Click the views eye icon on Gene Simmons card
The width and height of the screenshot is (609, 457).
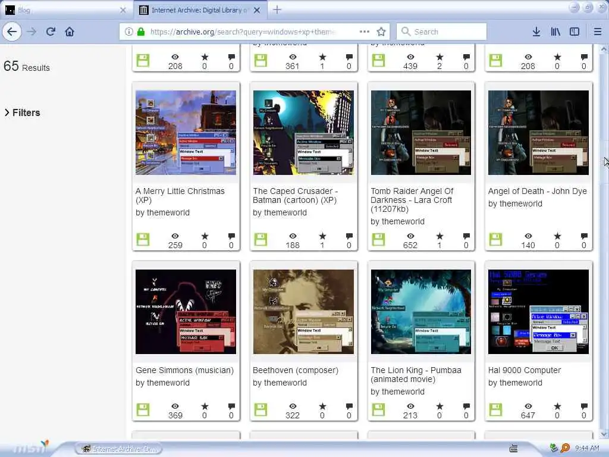175,406
